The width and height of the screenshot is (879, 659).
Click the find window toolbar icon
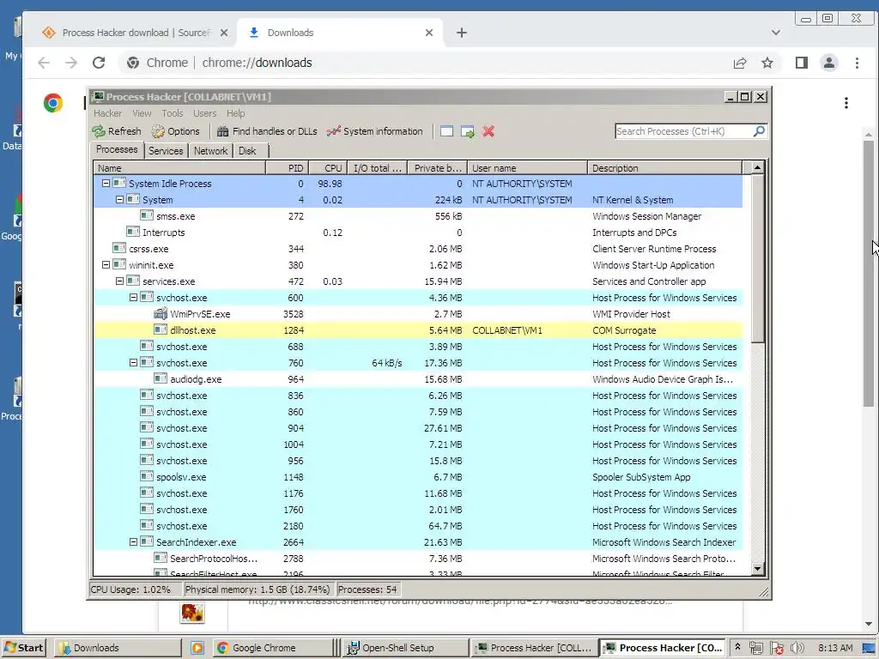coord(446,131)
